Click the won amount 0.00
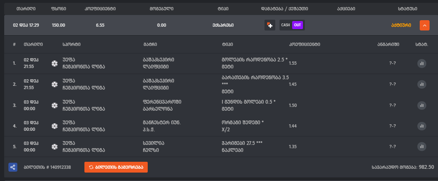The height and width of the screenshot is (181, 438). coord(161,25)
